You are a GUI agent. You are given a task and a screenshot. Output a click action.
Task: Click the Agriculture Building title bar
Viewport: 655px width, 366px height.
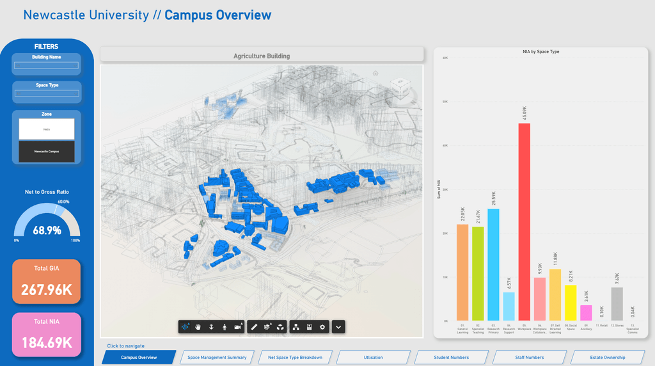click(262, 56)
